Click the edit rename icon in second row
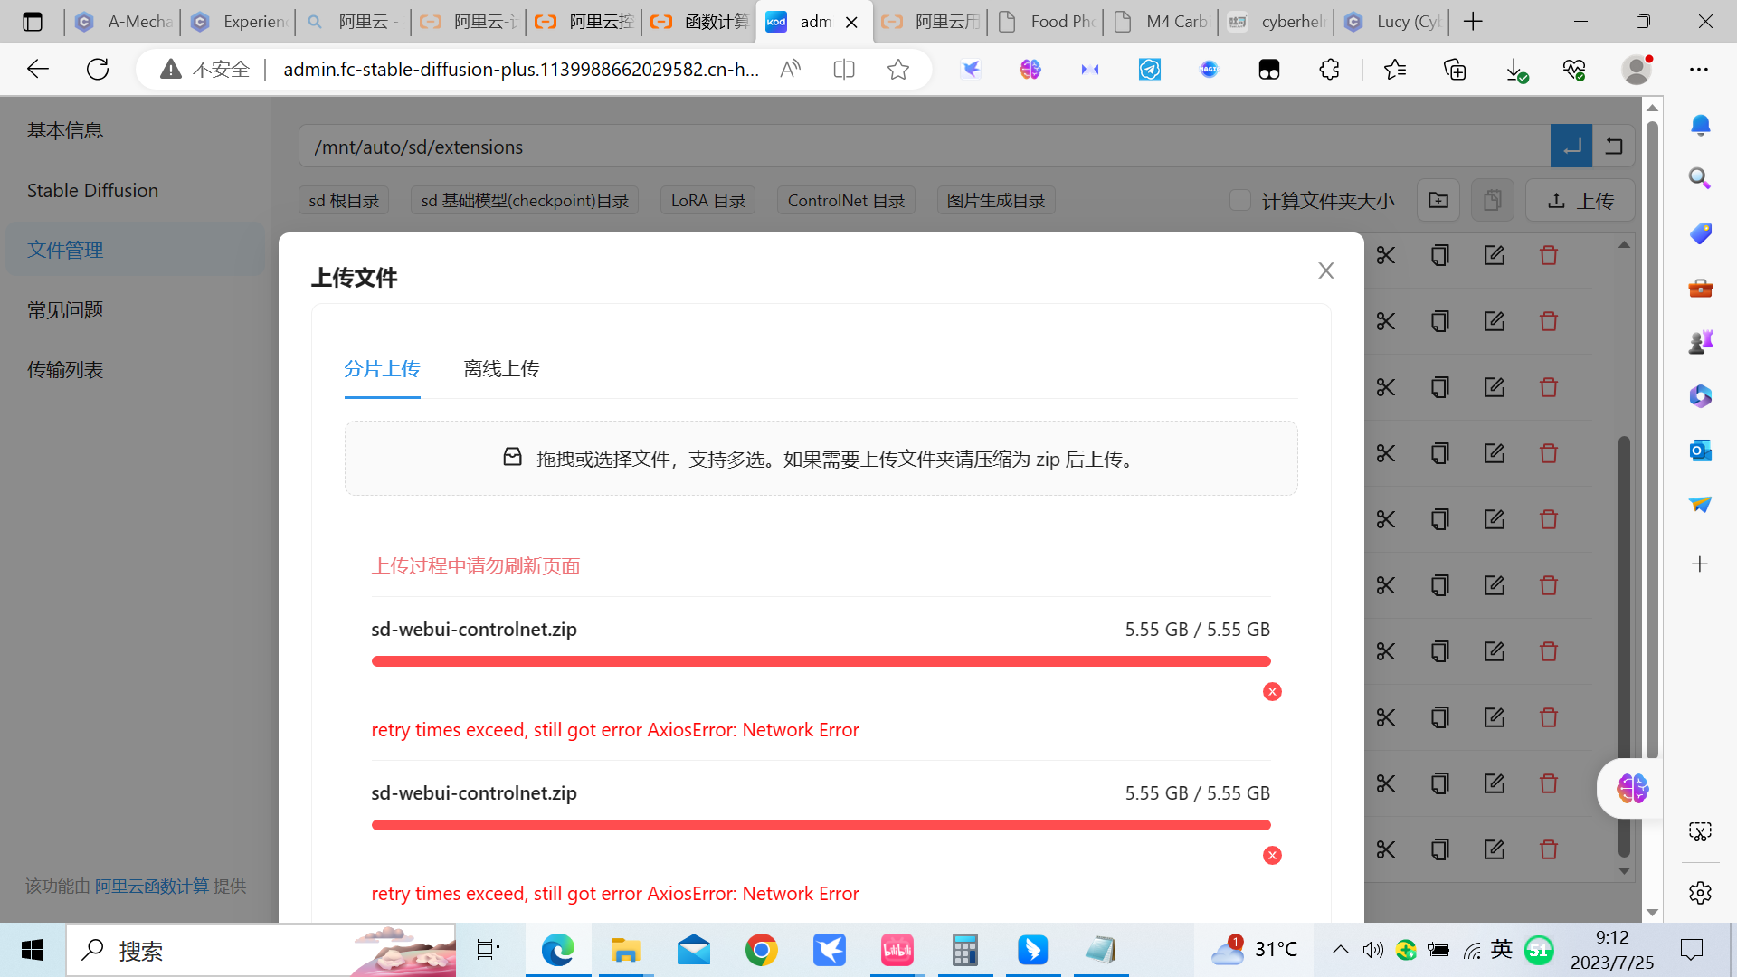Viewport: 1737px width, 977px height. coord(1494,321)
